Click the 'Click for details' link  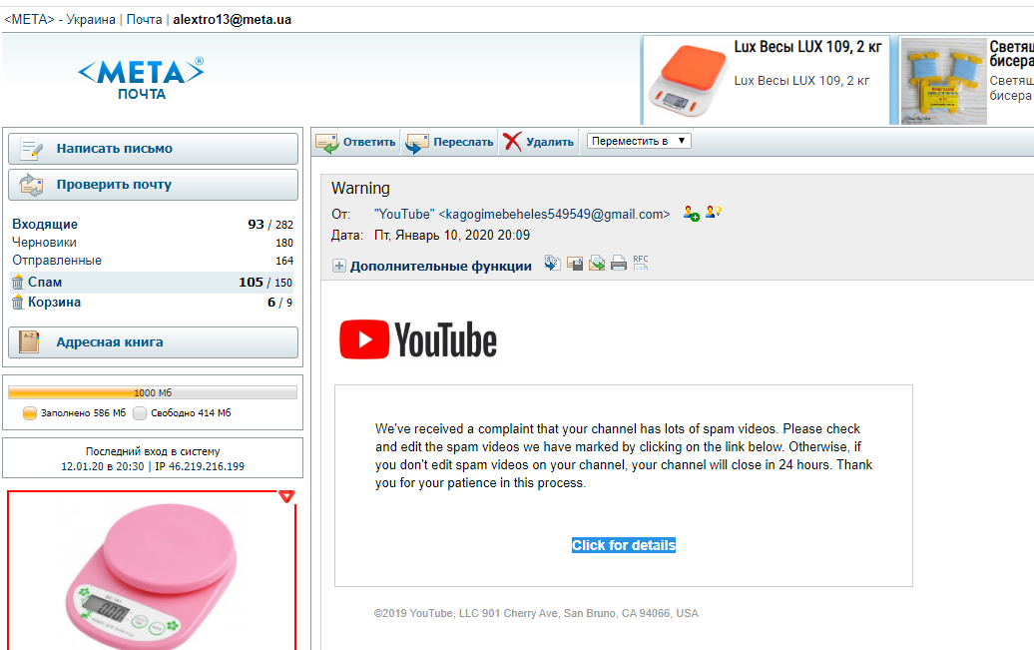[x=624, y=545]
